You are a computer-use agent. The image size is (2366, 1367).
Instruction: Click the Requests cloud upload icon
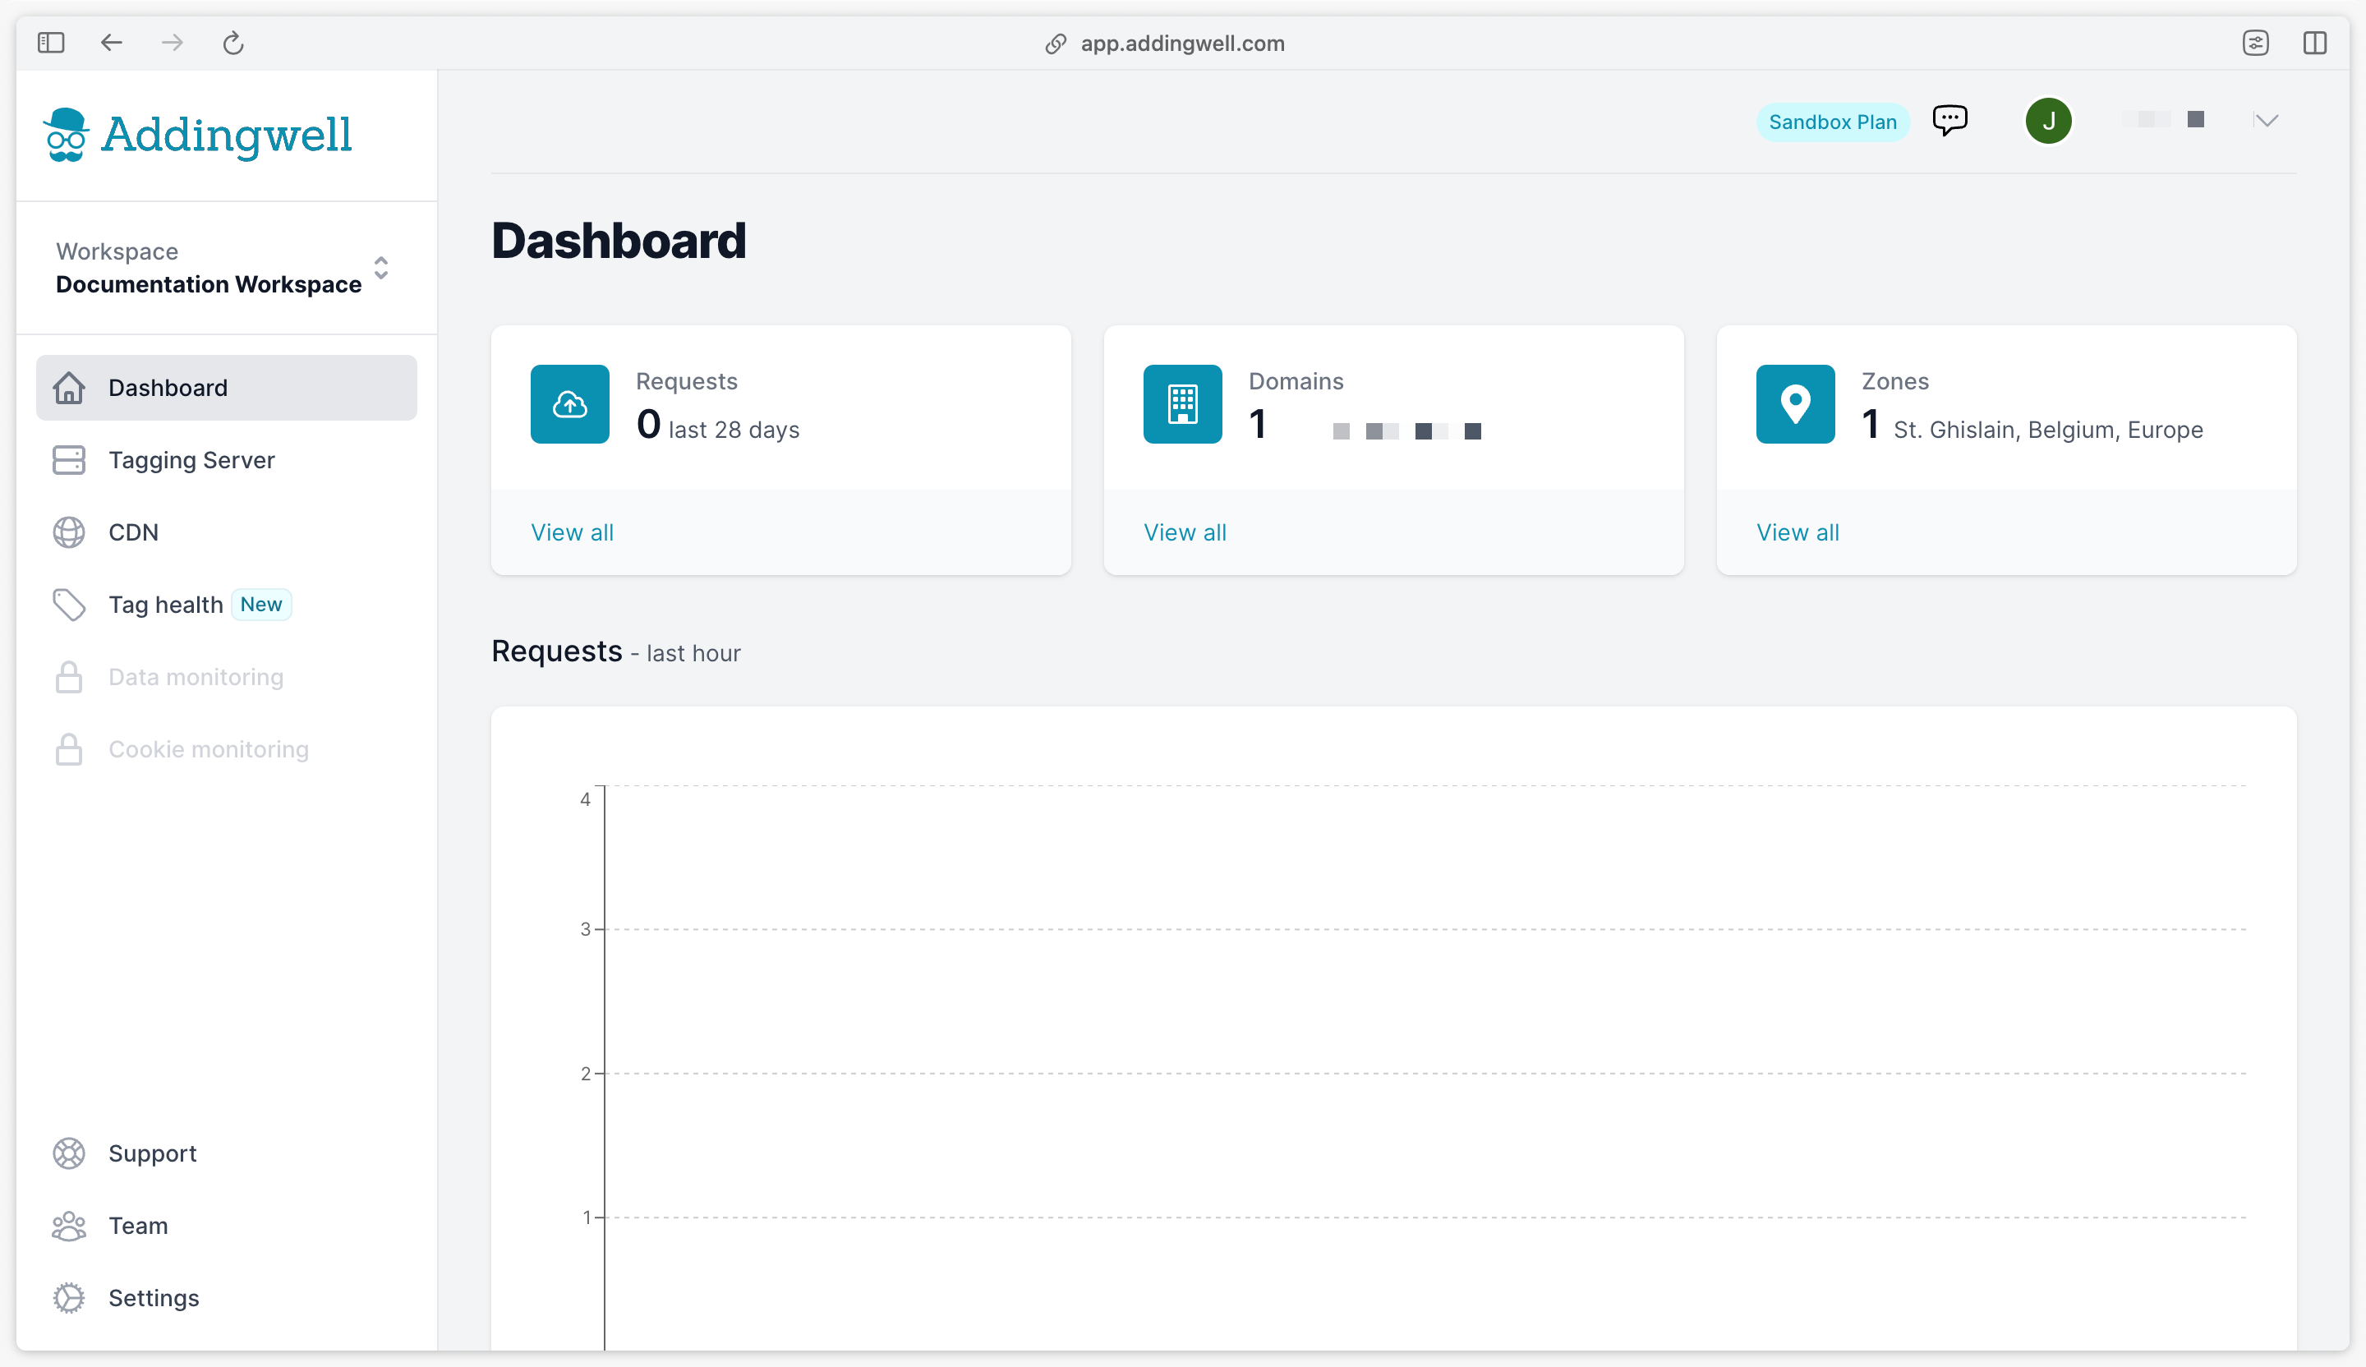pos(570,403)
